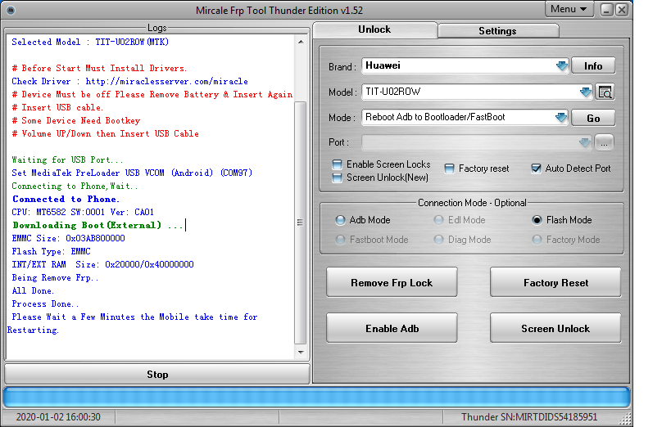This screenshot has width=671, height=427.
Task: Select Fastboot Mode radio button
Action: click(340, 240)
